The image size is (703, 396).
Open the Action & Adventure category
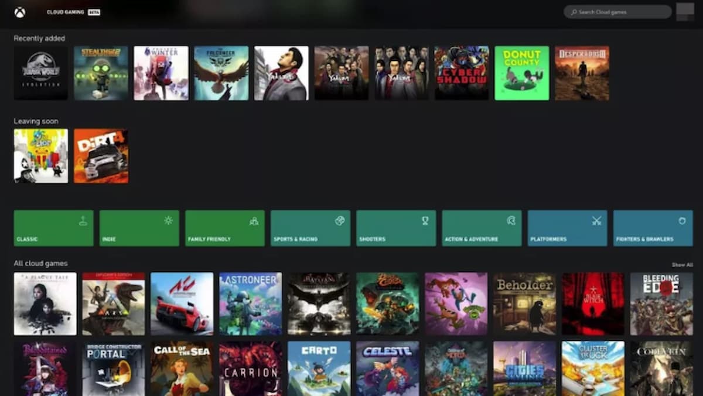click(x=482, y=228)
